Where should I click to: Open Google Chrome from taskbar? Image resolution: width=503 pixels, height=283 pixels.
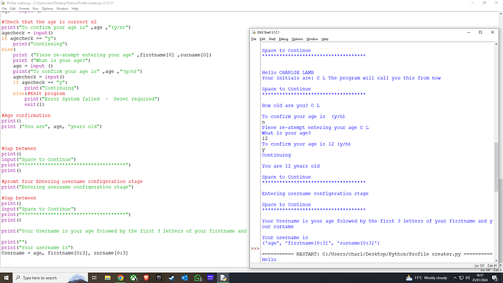click(120, 278)
